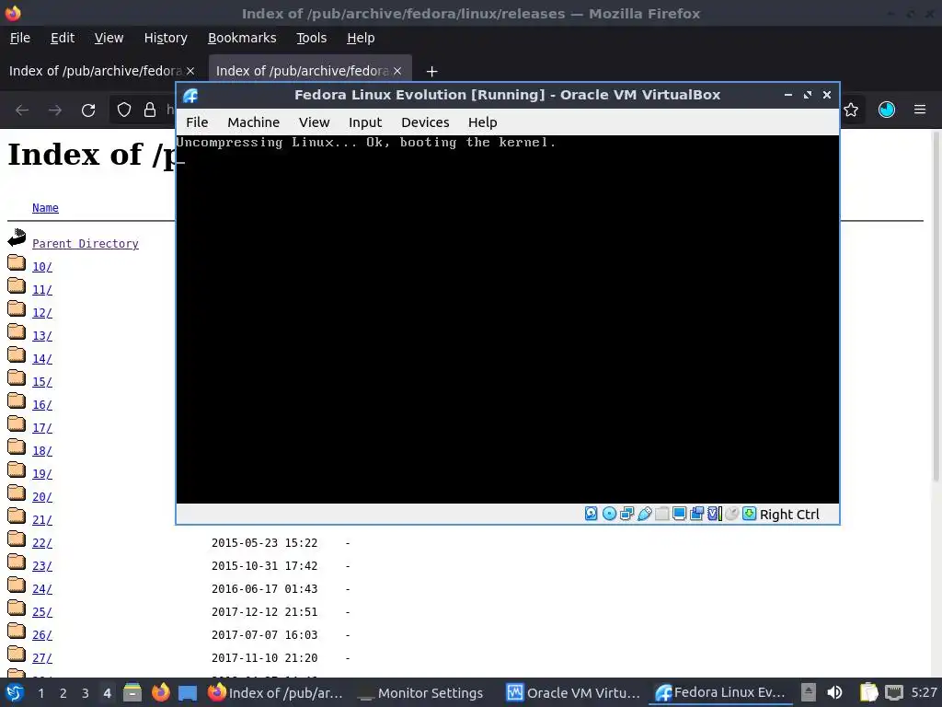
Task: Switch to the first Firefox tab
Action: [x=96, y=71]
